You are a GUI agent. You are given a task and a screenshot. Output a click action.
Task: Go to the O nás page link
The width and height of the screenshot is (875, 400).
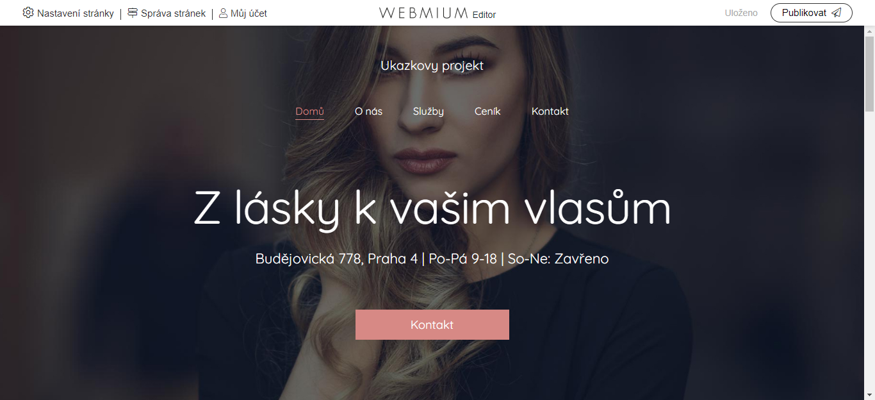pyautogui.click(x=368, y=112)
